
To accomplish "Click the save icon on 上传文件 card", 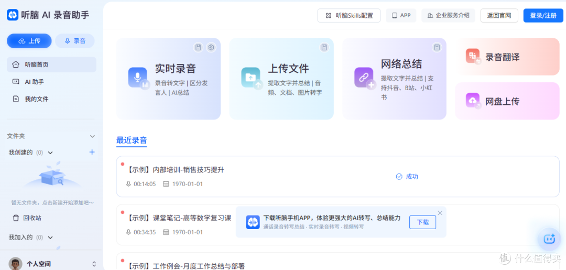I will pos(324,47).
